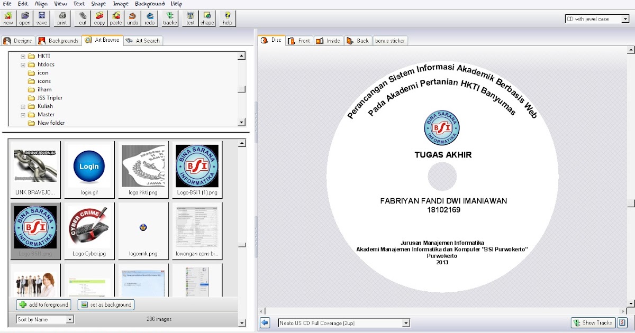The width and height of the screenshot is (635, 333).
Task: Open the Shape menu
Action: tap(98, 4)
